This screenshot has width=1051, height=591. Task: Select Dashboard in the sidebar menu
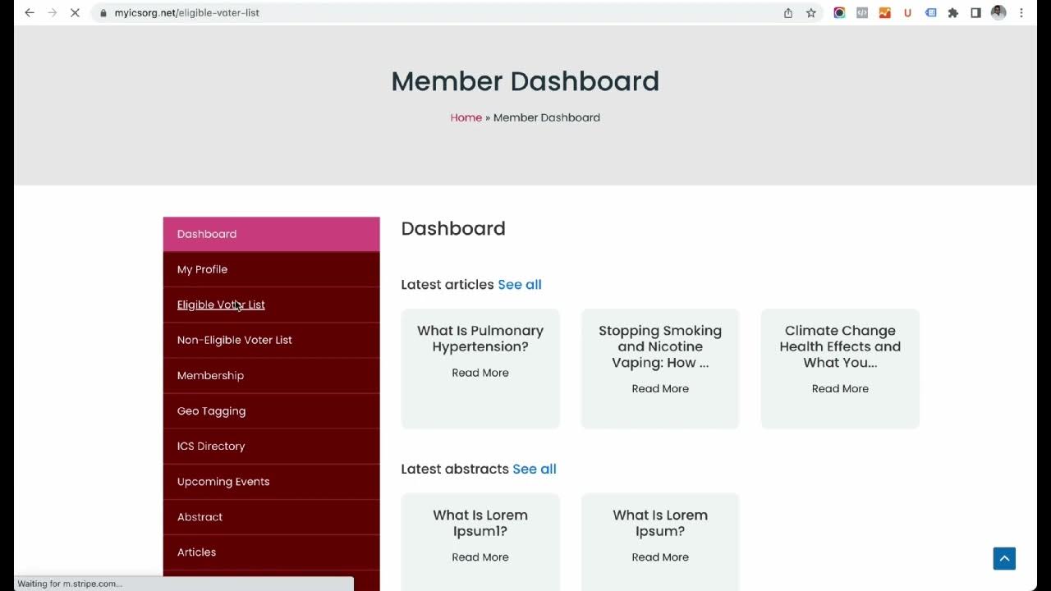point(271,234)
